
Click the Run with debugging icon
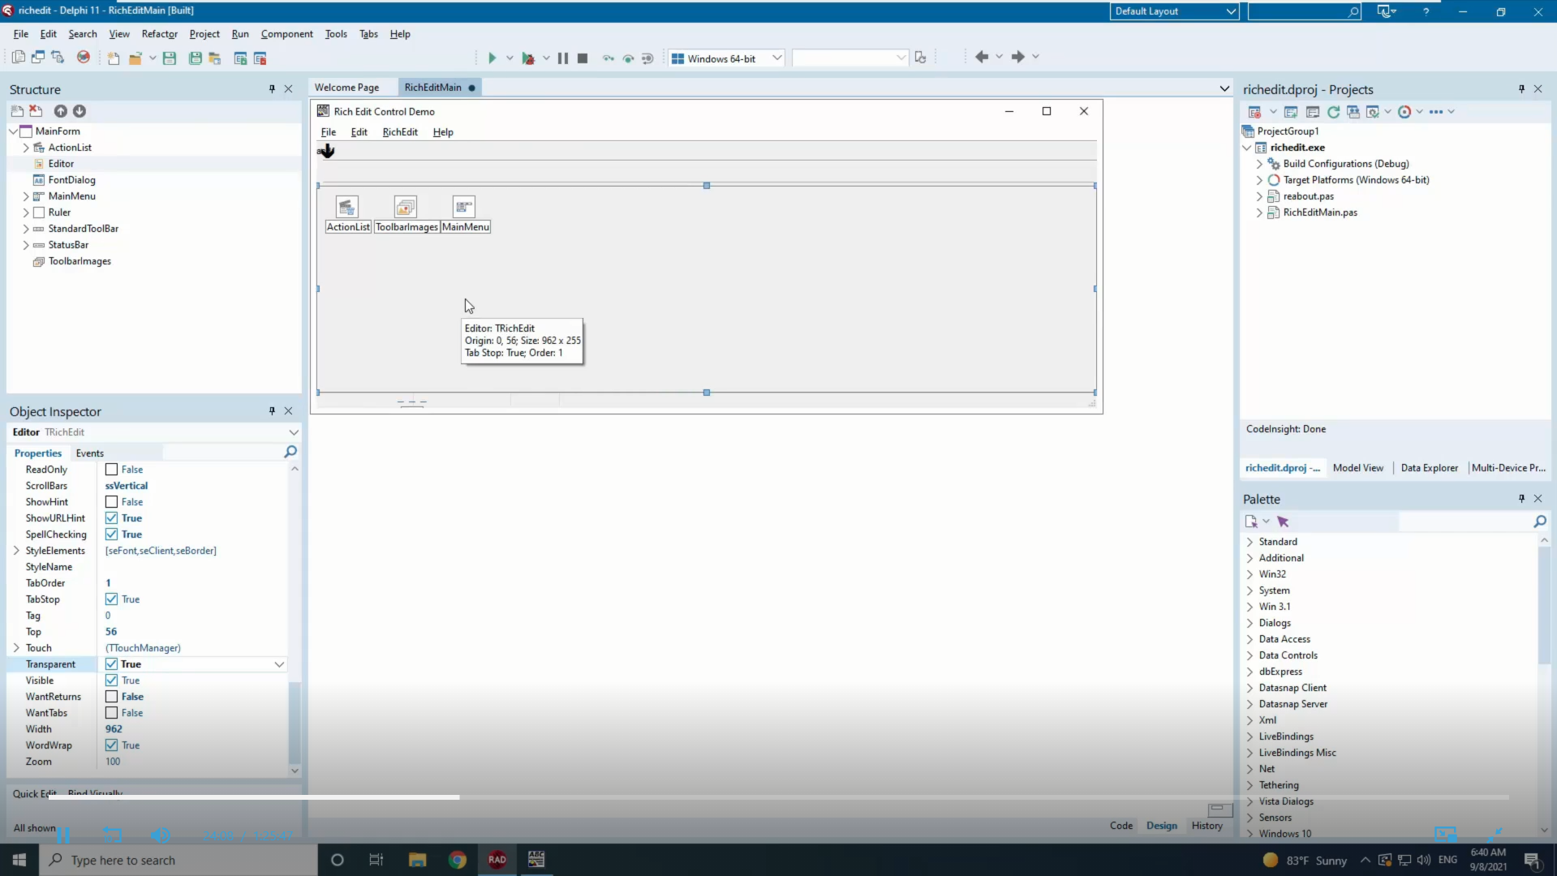point(528,58)
